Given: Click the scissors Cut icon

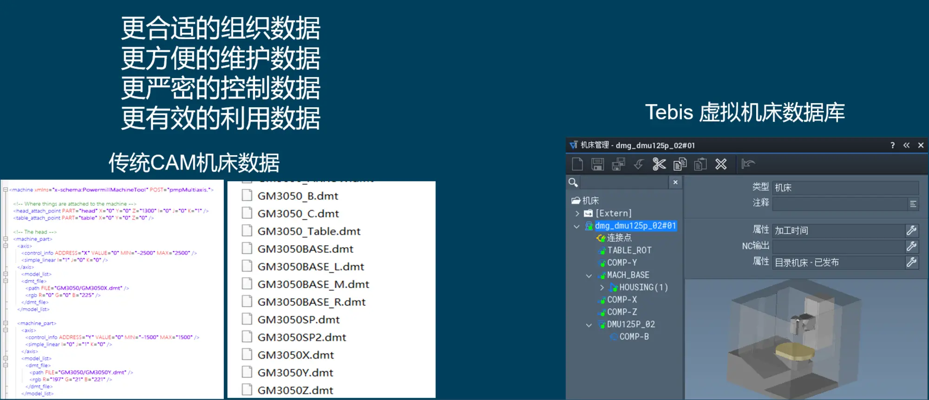Looking at the screenshot, I should pyautogui.click(x=659, y=164).
